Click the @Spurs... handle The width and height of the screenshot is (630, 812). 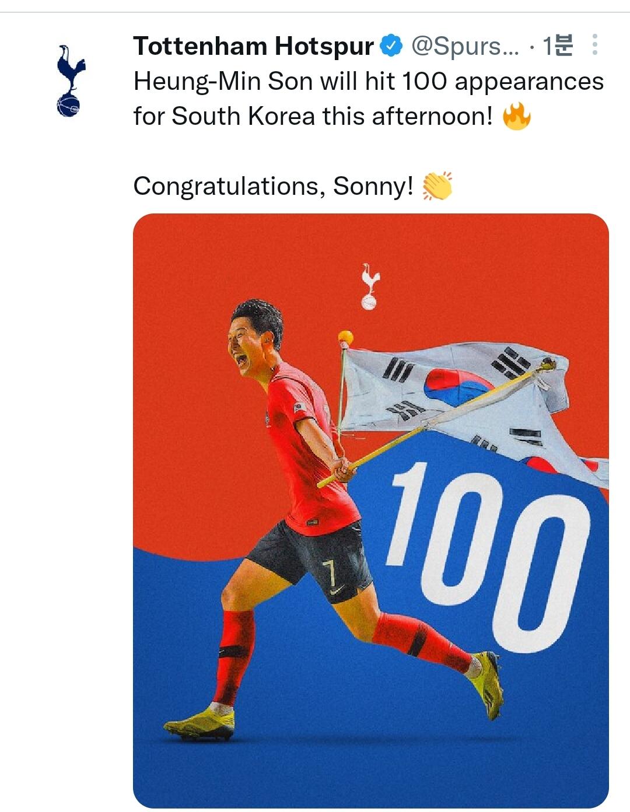(x=465, y=46)
